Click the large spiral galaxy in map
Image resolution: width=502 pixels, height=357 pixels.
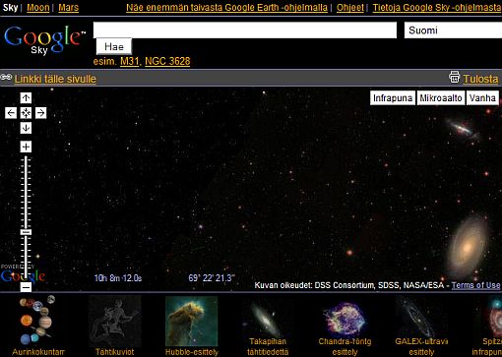[x=468, y=247]
